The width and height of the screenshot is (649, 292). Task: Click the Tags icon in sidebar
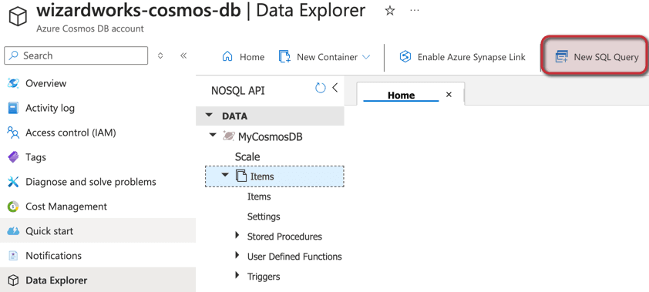click(x=13, y=158)
